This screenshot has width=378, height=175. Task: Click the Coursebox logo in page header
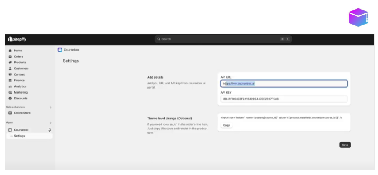(60, 50)
